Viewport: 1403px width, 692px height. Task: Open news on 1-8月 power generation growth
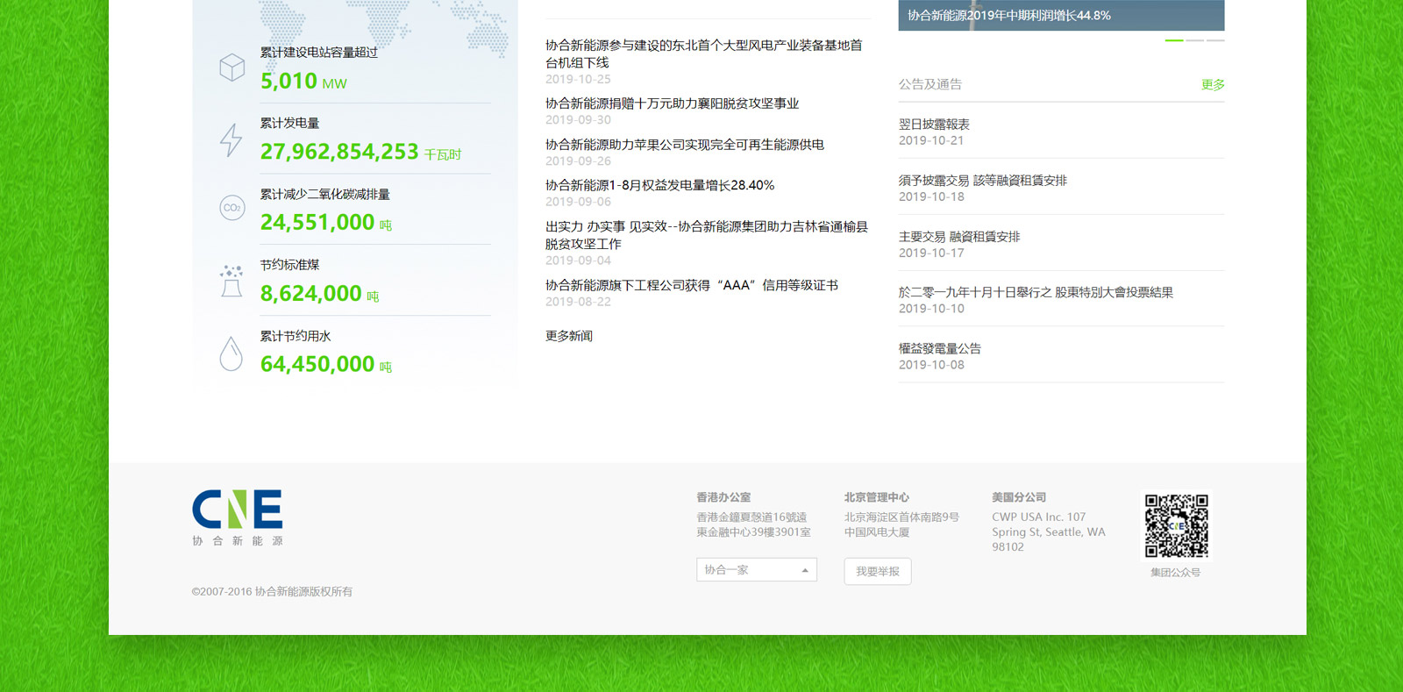(659, 186)
